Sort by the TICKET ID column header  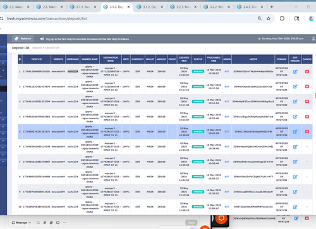pos(37,59)
